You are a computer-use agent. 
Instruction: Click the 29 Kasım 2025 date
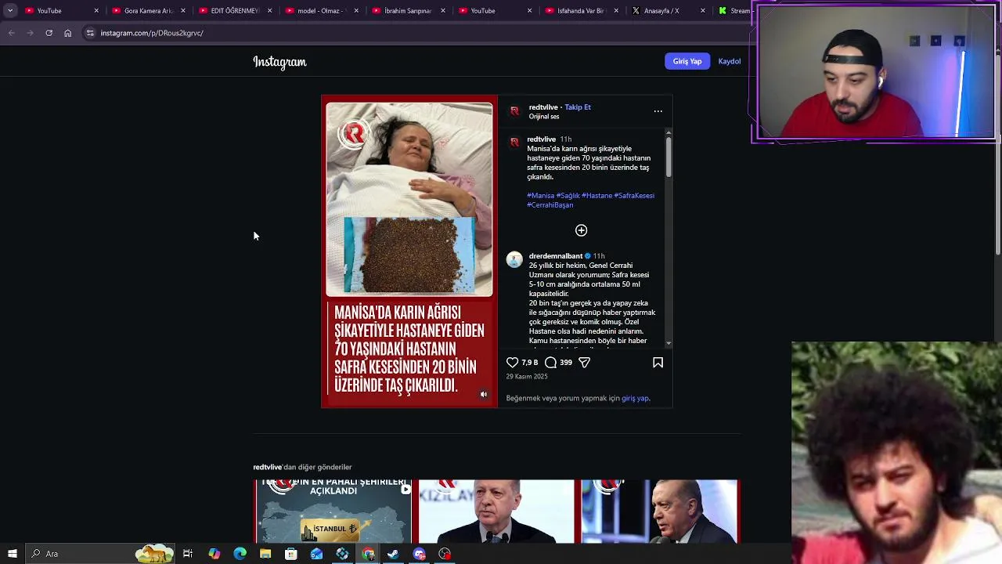tap(527, 377)
